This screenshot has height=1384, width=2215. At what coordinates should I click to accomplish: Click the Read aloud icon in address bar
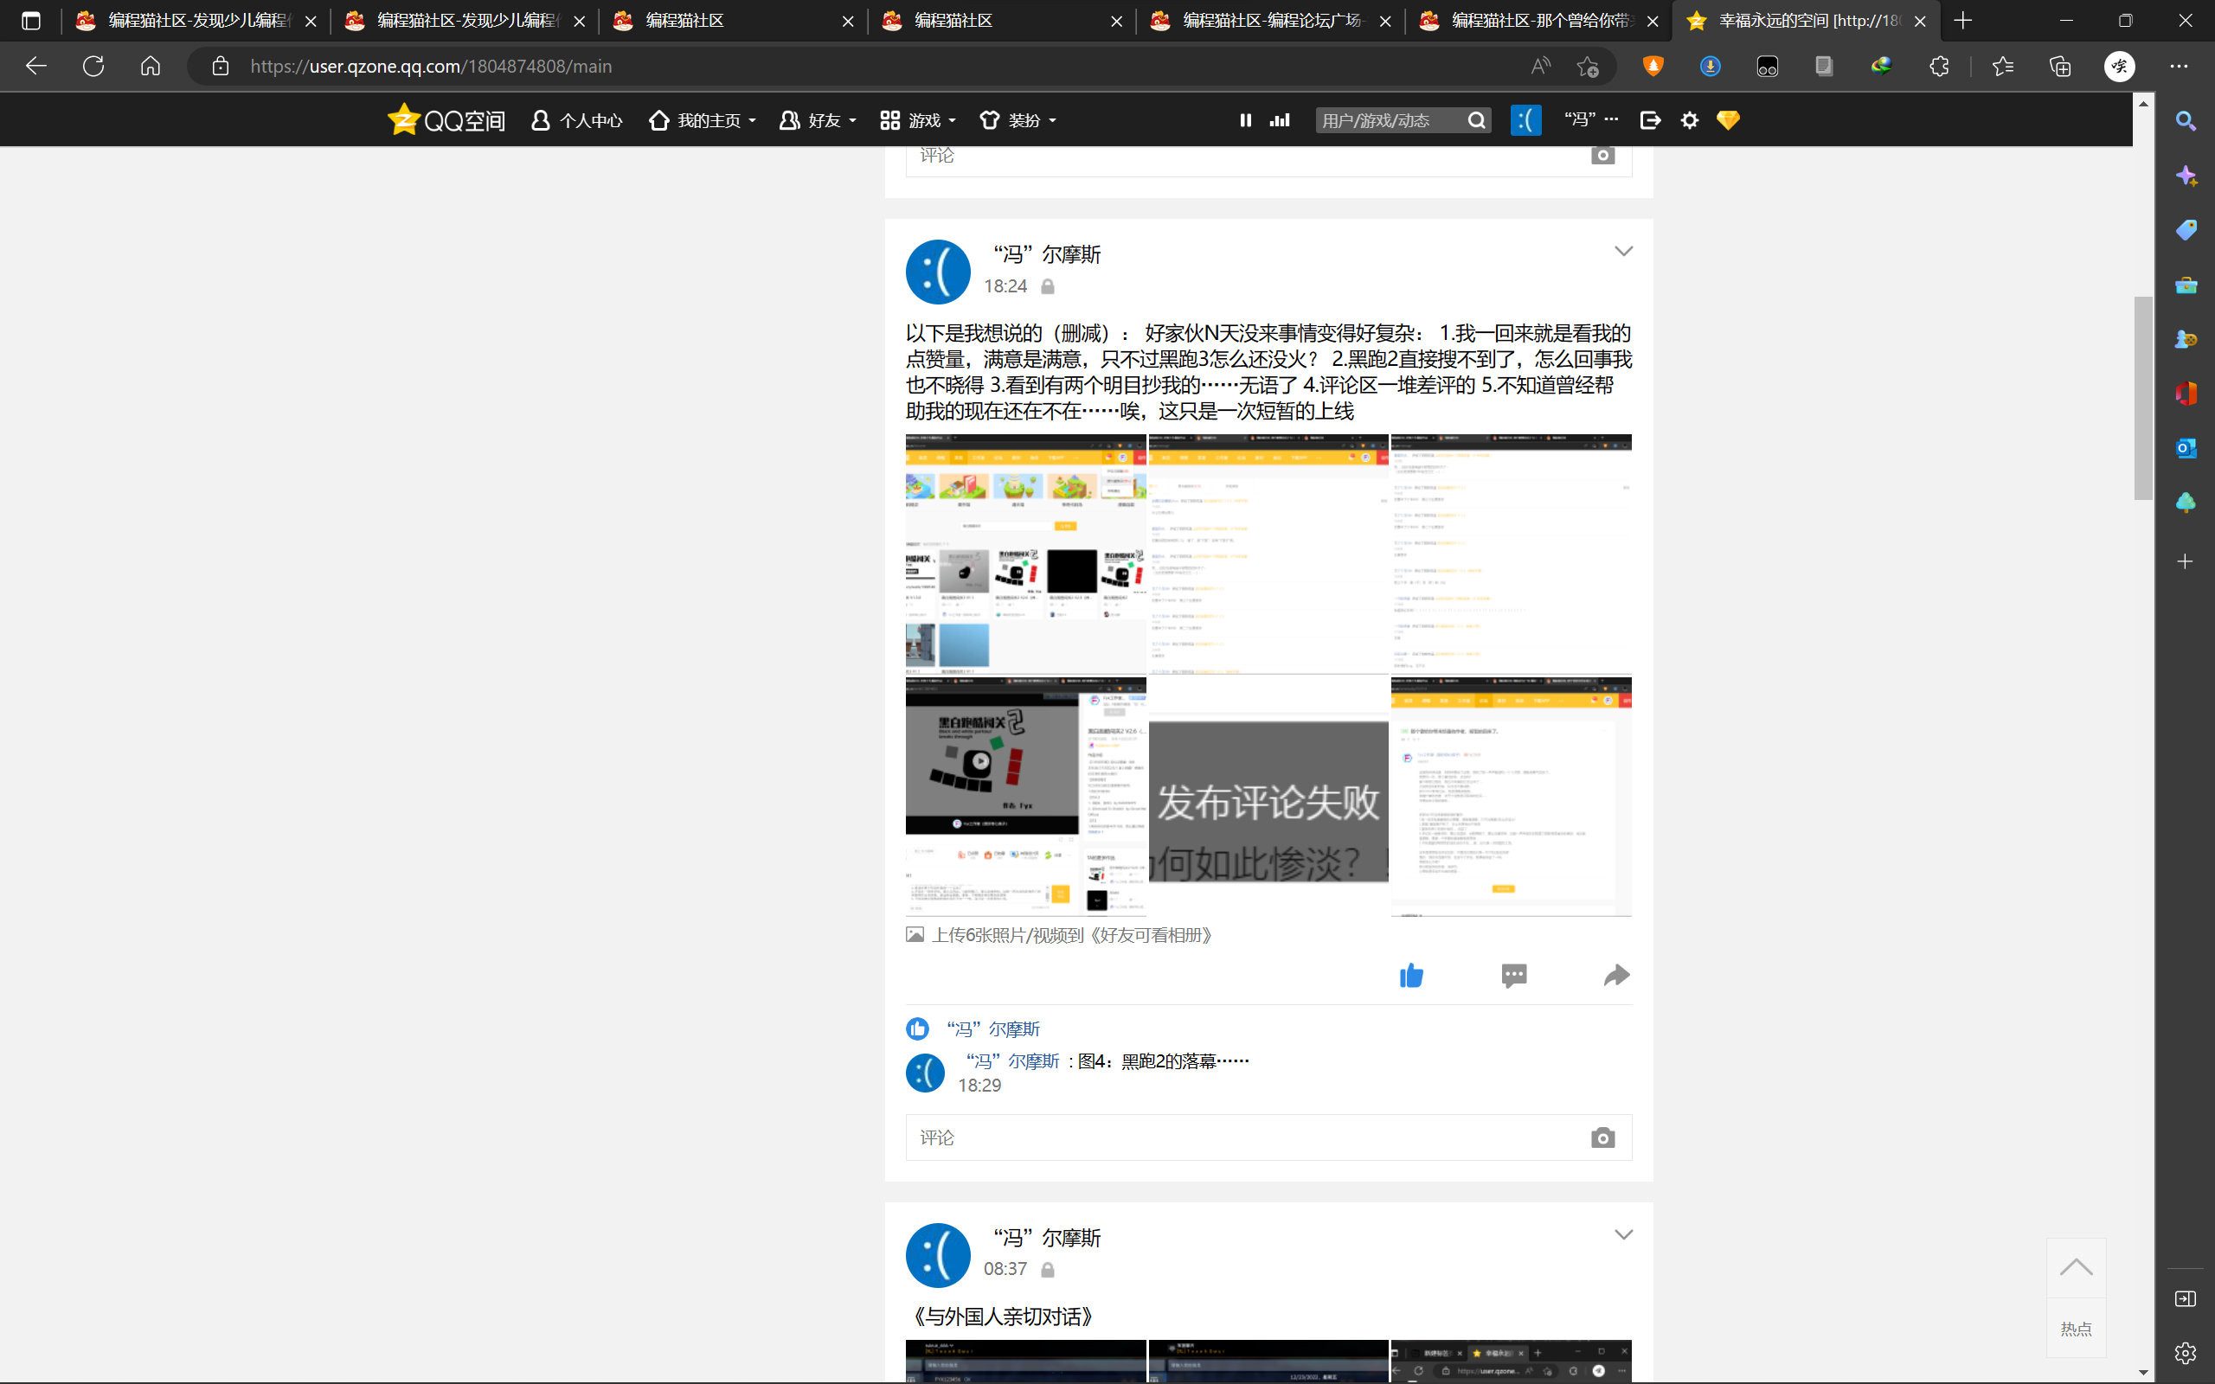point(1540,66)
